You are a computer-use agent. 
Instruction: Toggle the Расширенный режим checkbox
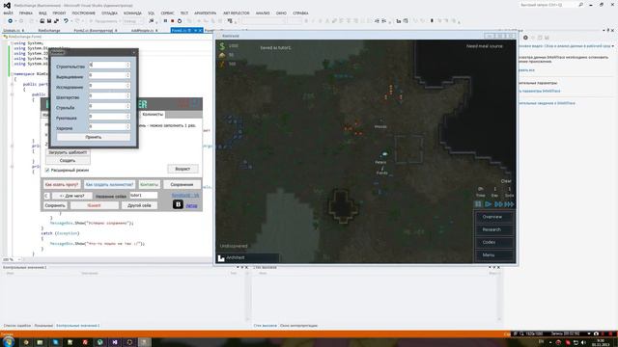[x=47, y=170]
